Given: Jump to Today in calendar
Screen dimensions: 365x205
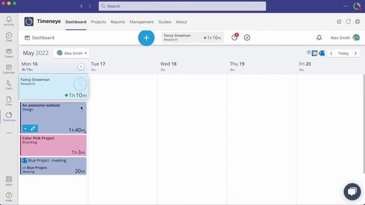Looking at the screenshot, I should pos(343,53).
